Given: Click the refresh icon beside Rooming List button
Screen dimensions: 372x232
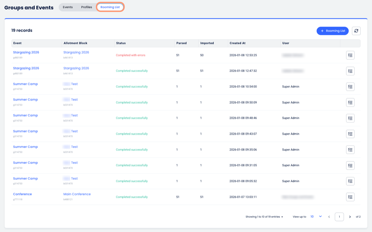Looking at the screenshot, I should [x=356, y=31].
